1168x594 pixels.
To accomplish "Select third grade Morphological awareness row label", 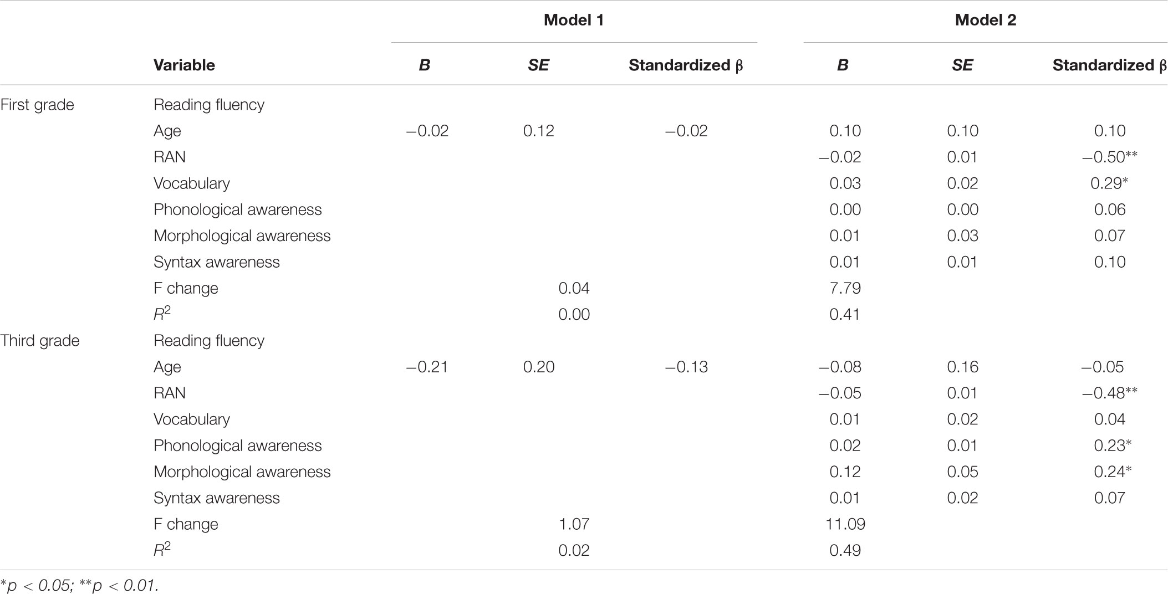I will tap(242, 472).
